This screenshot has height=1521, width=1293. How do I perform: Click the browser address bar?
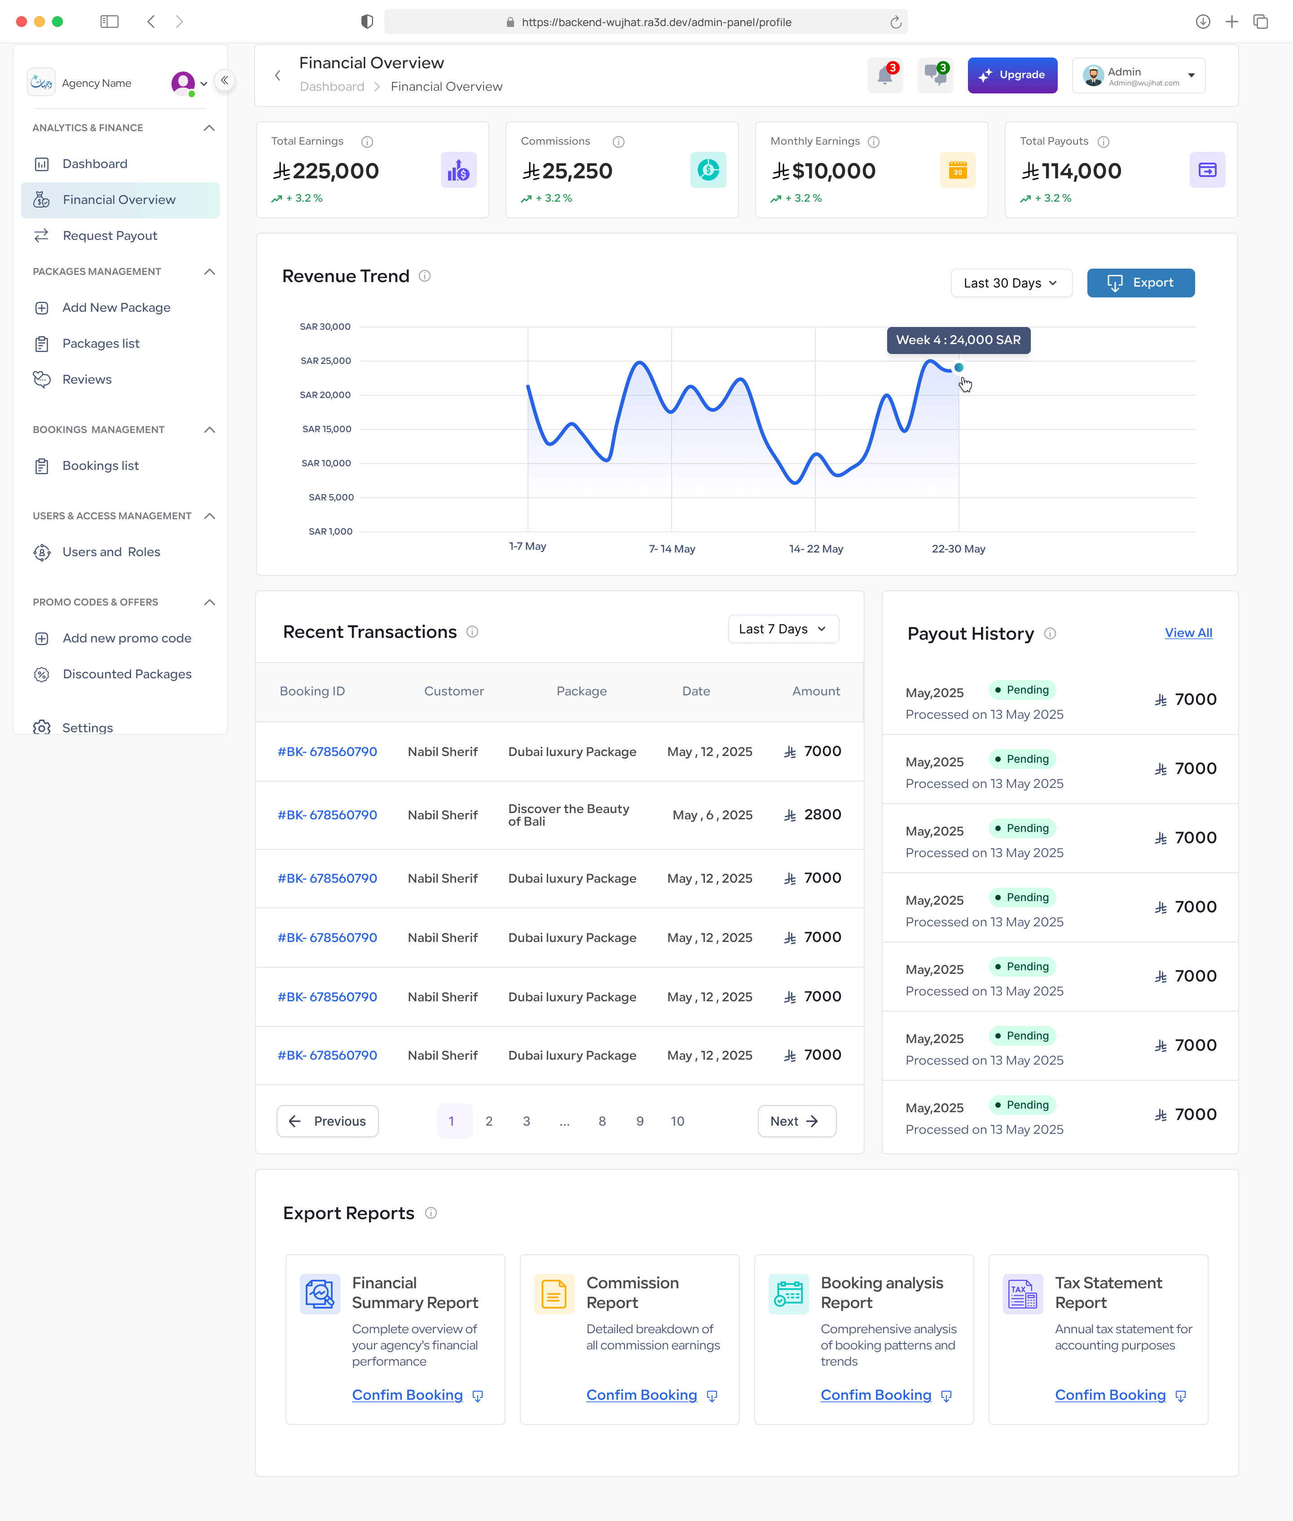[646, 22]
